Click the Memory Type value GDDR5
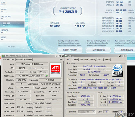 point(23,96)
